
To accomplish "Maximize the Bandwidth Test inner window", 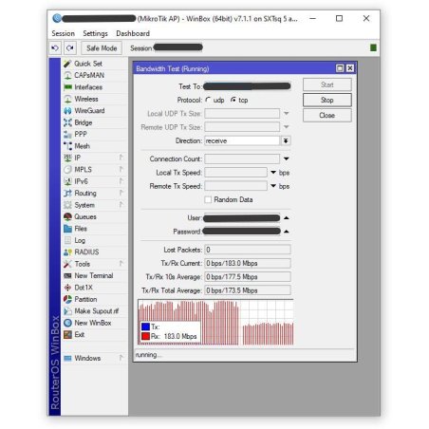I will tap(340, 68).
